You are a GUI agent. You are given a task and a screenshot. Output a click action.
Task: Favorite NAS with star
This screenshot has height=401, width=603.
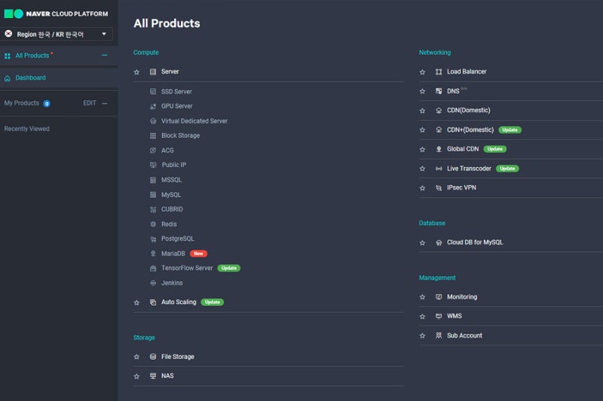pos(136,376)
